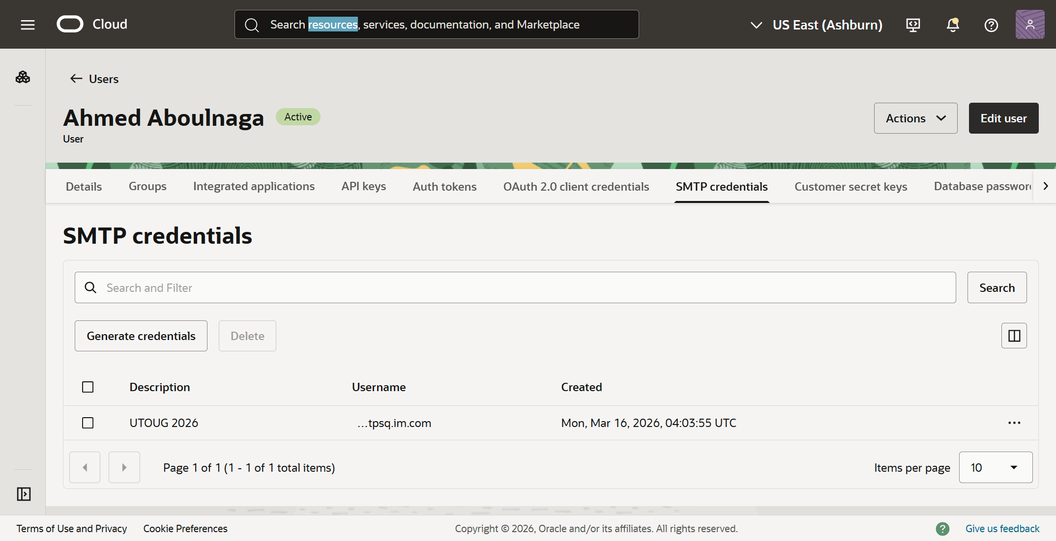Click the Search and Filter field
This screenshot has width=1056, height=541.
(x=521, y=287)
